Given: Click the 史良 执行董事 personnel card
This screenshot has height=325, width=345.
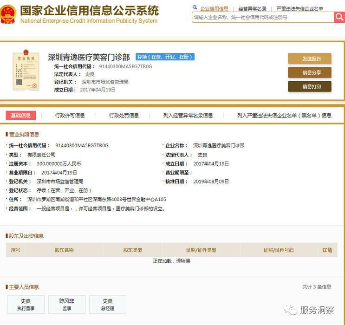Looking at the screenshot, I should [26, 305].
